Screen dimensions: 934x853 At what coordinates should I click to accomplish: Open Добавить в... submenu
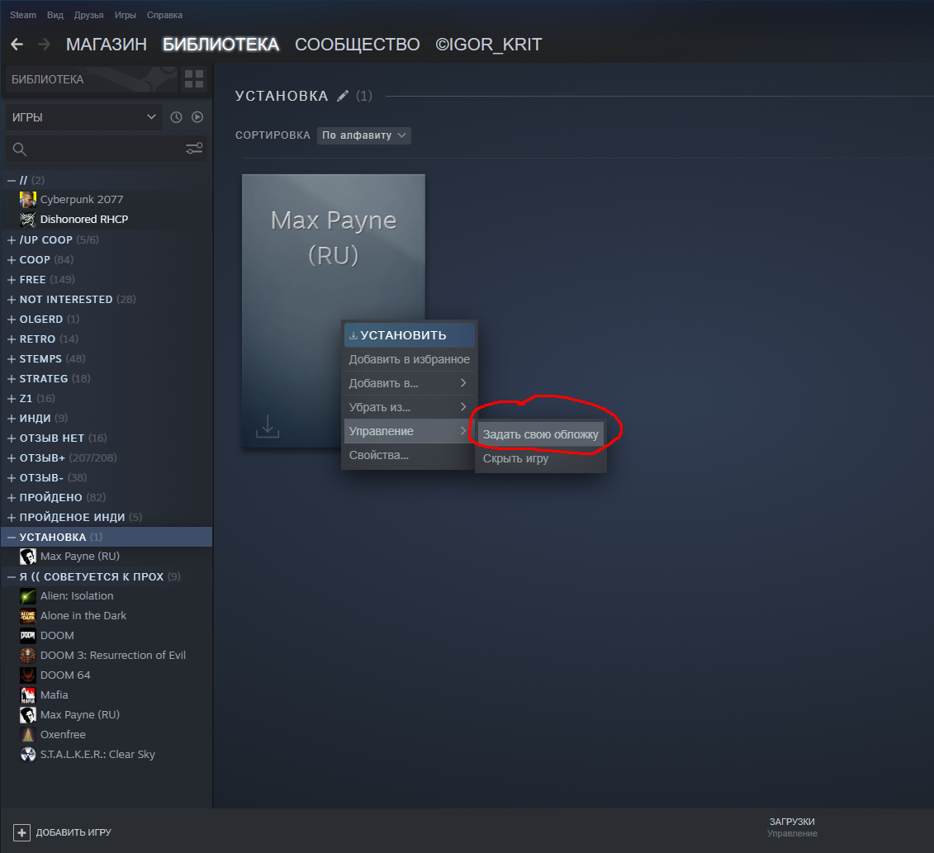[410, 383]
